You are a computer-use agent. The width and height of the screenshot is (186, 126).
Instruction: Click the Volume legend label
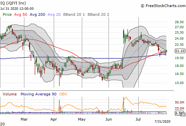[9, 94]
